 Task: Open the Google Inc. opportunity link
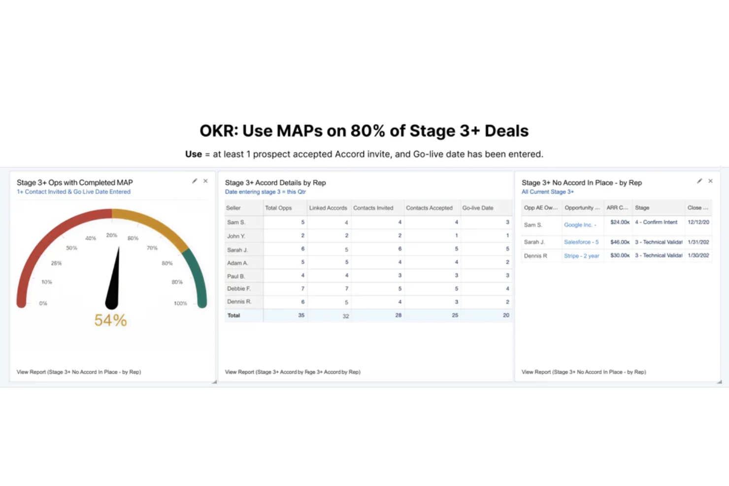580,225
